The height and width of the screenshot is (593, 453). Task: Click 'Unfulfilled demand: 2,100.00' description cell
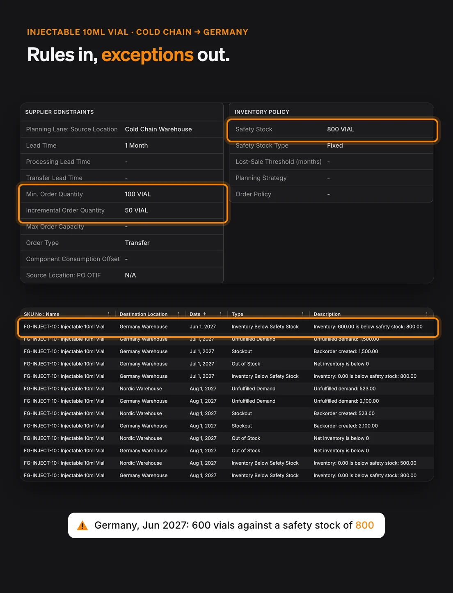[346, 401]
